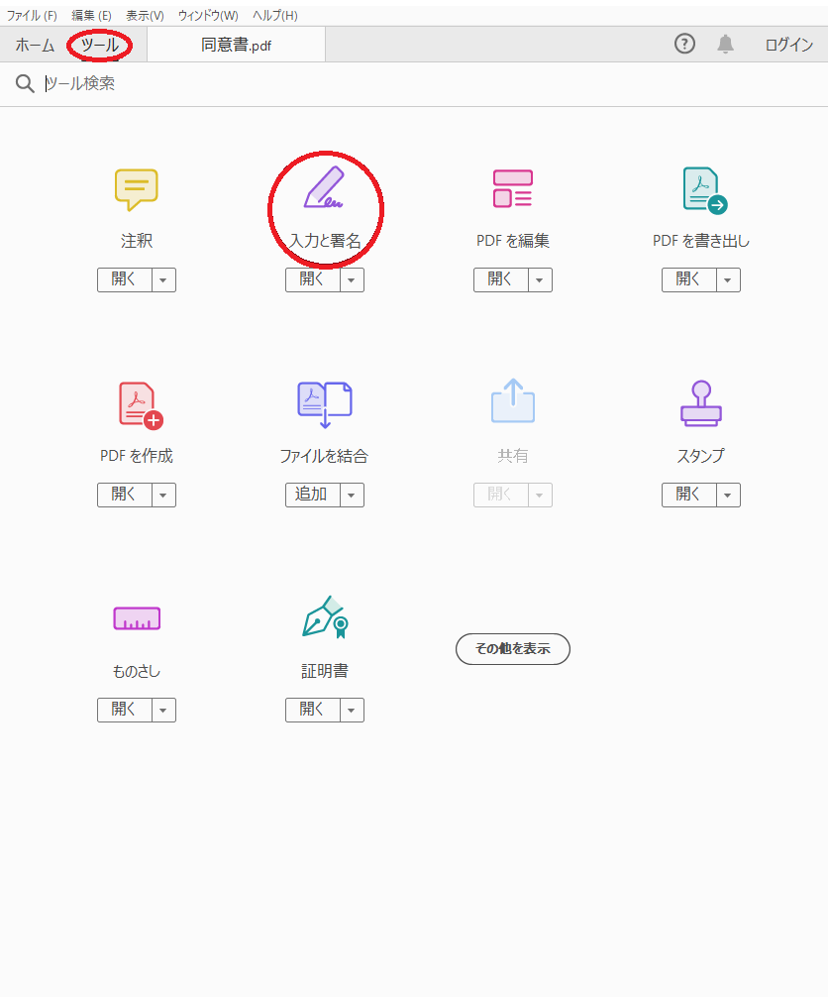The width and height of the screenshot is (828, 997).
Task: Open the ファイル (F) menu
Action: point(32,15)
